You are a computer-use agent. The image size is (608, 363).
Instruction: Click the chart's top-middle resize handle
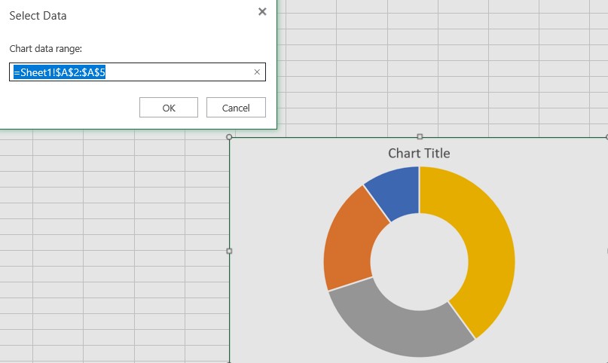pyautogui.click(x=420, y=136)
